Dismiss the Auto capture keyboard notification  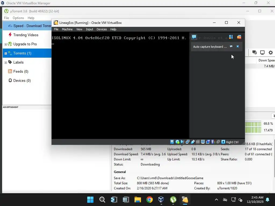coord(238,46)
